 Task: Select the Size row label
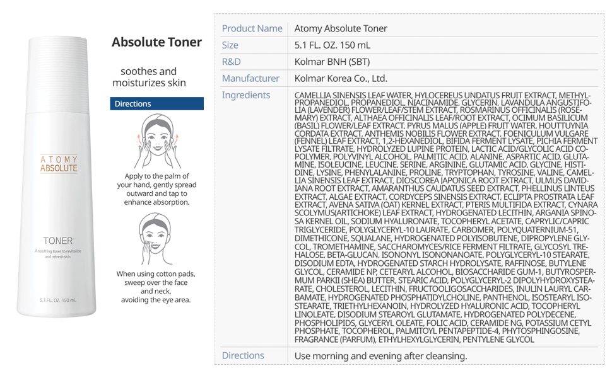click(230, 45)
